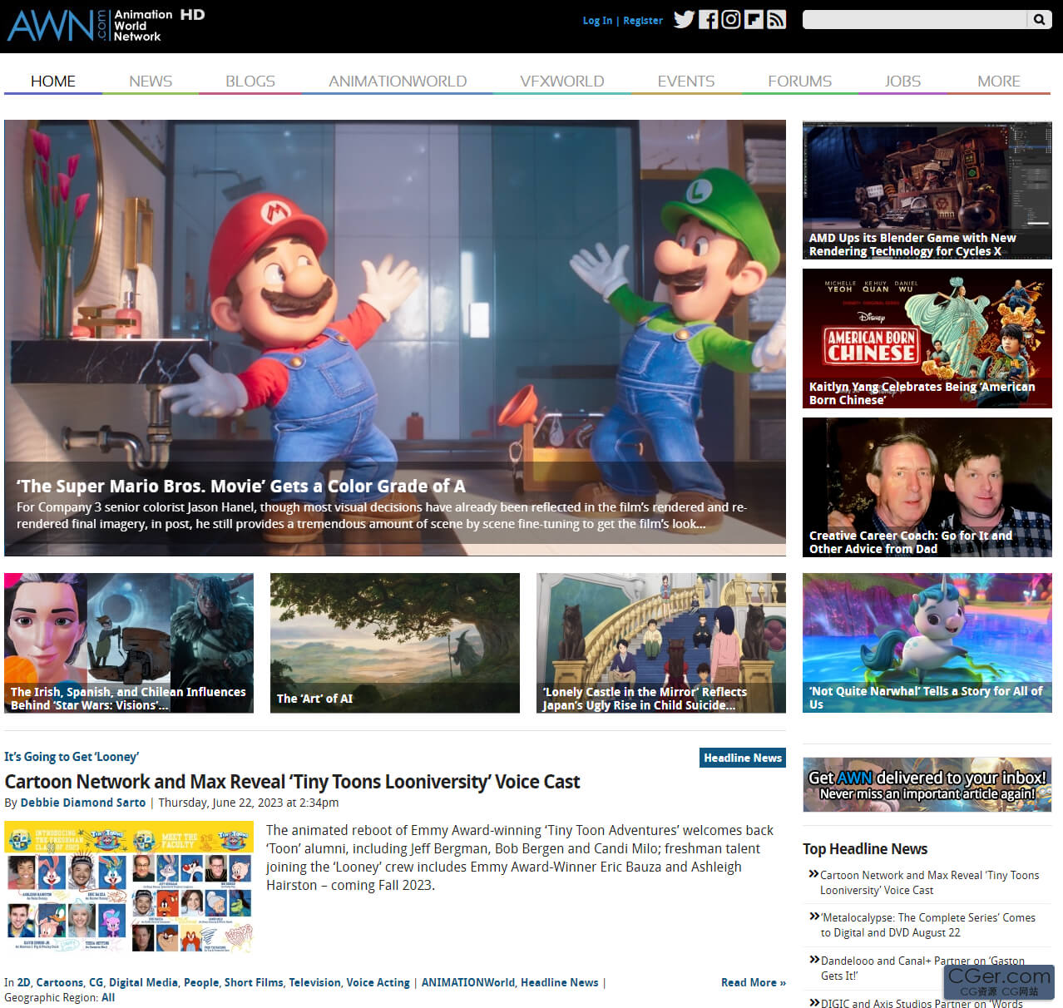This screenshot has width=1063, height=1008.
Task: Switch to the VFXWORLD tab
Action: [562, 81]
